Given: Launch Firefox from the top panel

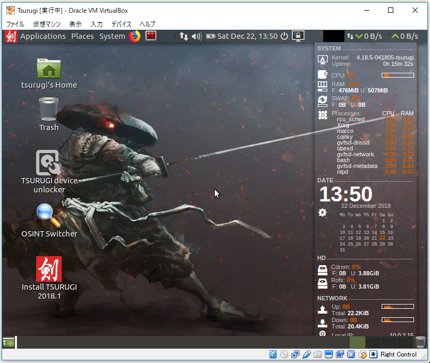Looking at the screenshot, I should pos(134,36).
